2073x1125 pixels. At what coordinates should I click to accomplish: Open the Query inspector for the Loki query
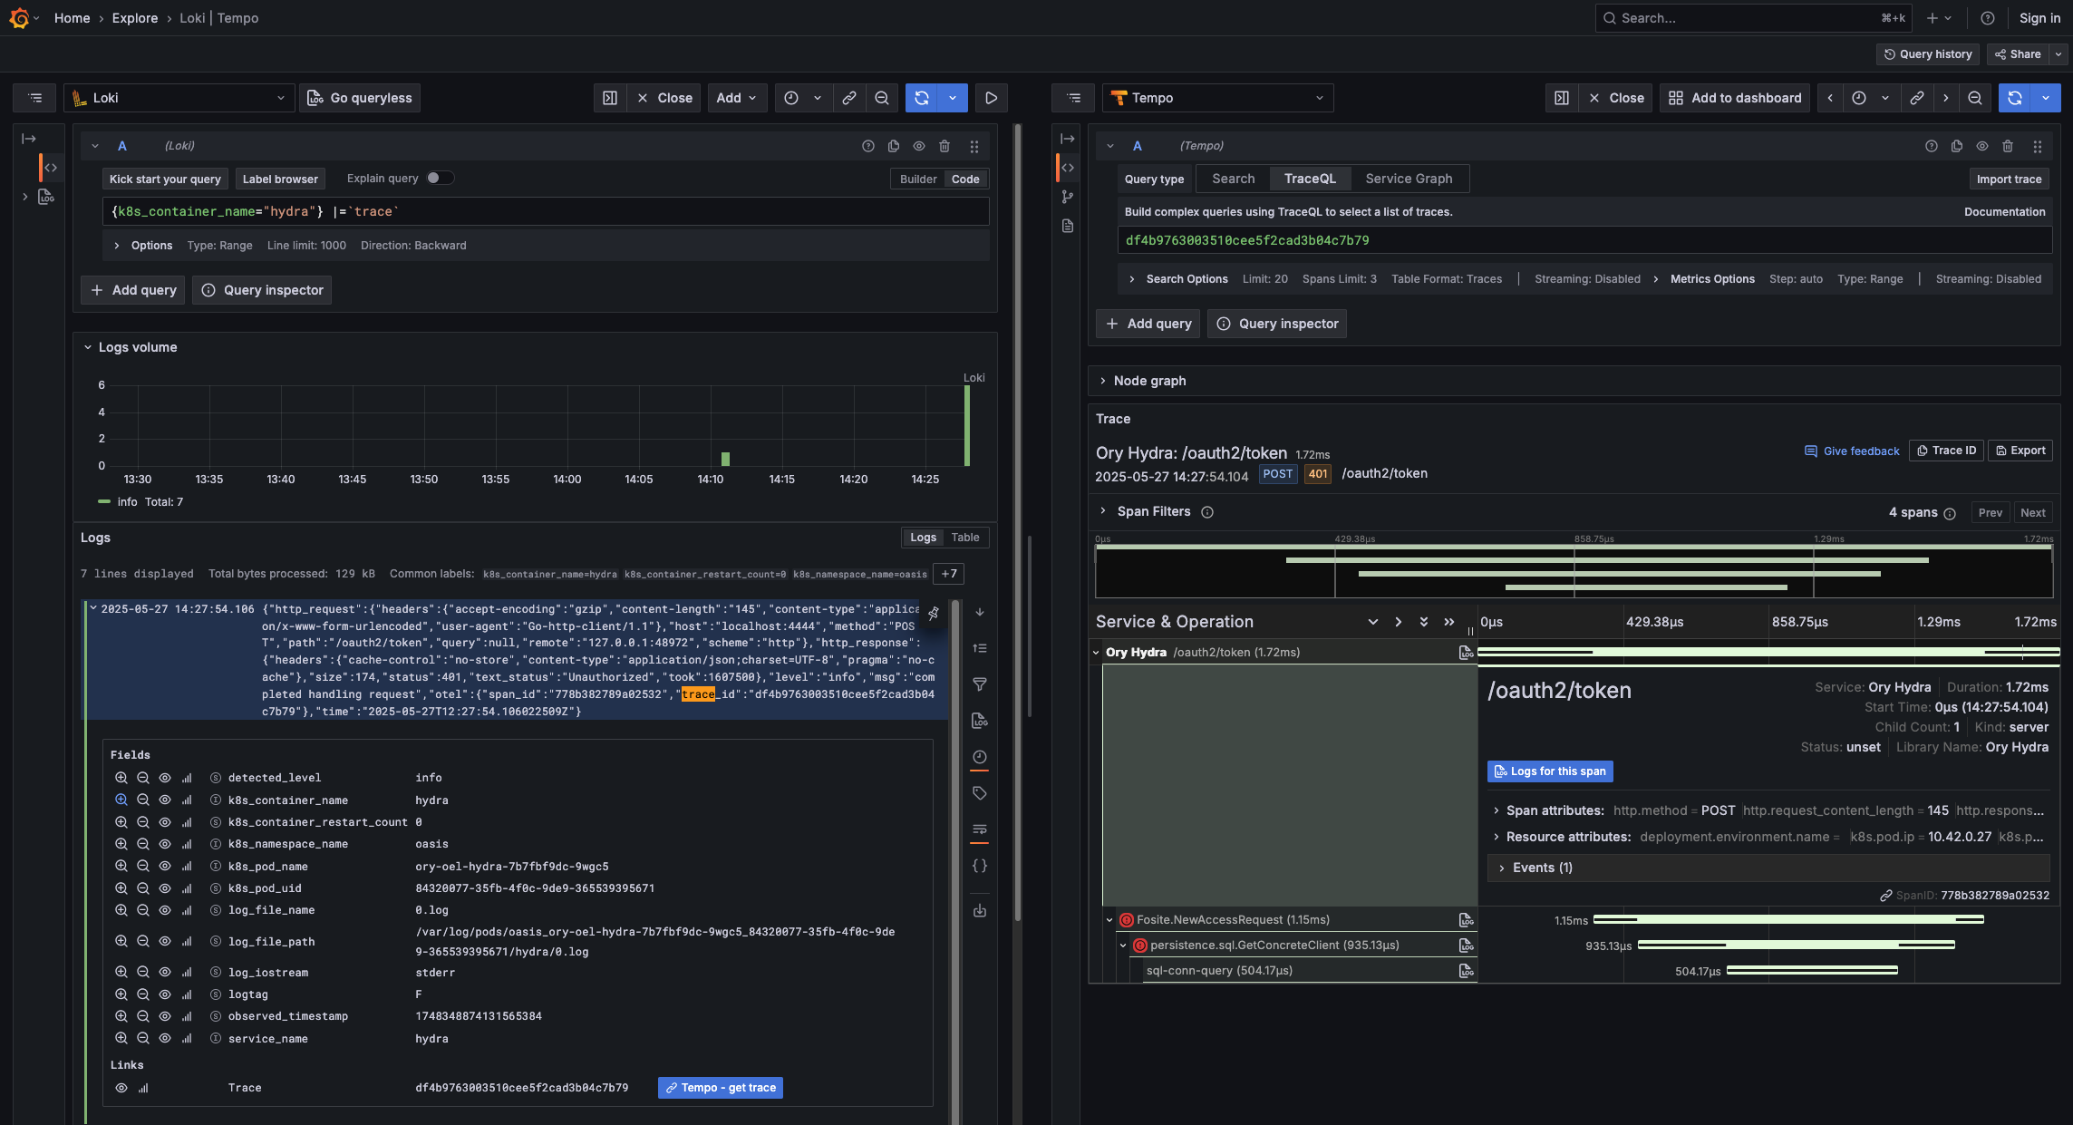click(262, 290)
